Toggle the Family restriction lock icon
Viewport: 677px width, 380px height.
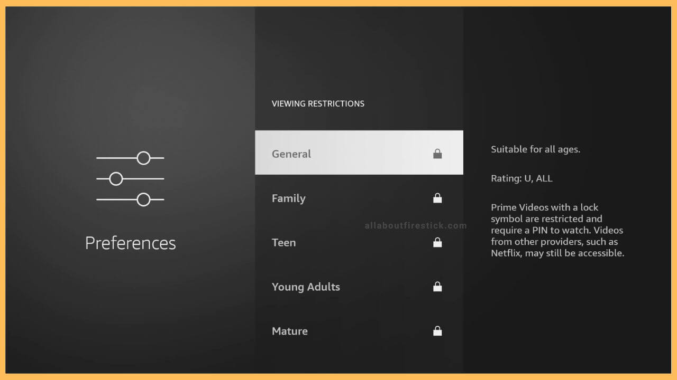(x=437, y=198)
